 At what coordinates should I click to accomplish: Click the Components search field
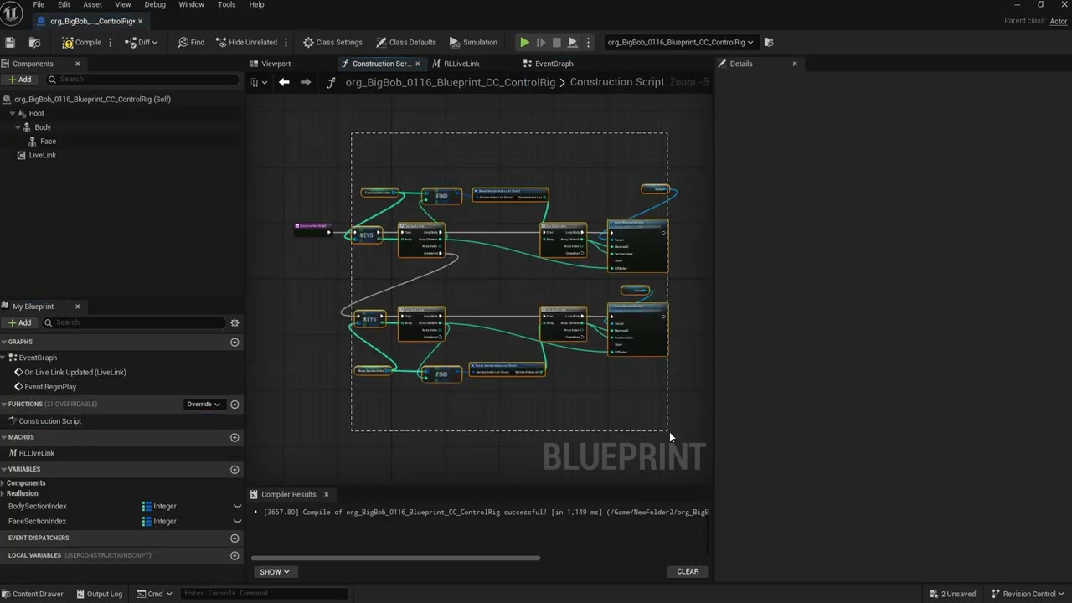click(x=142, y=80)
